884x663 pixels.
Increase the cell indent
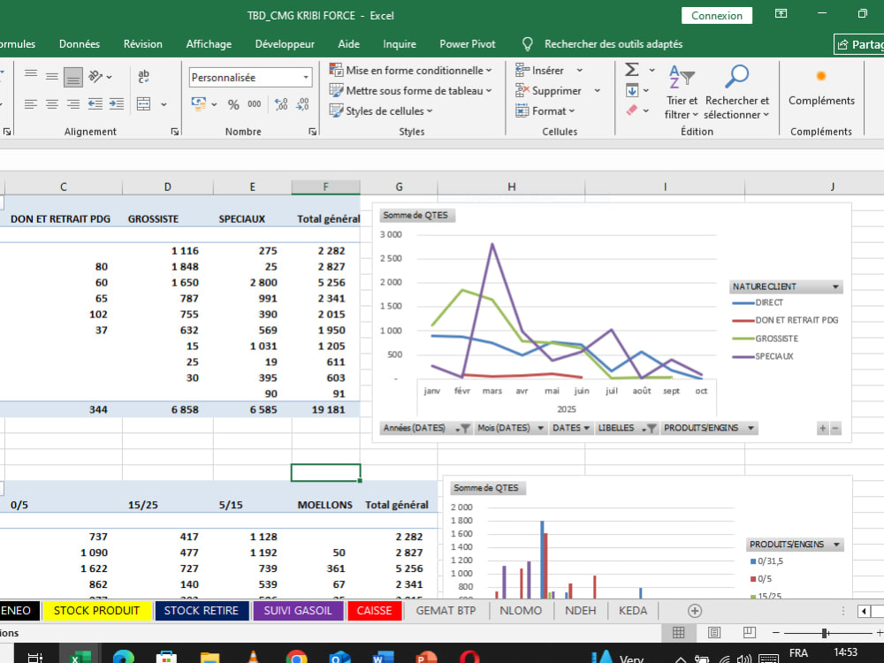pos(117,103)
